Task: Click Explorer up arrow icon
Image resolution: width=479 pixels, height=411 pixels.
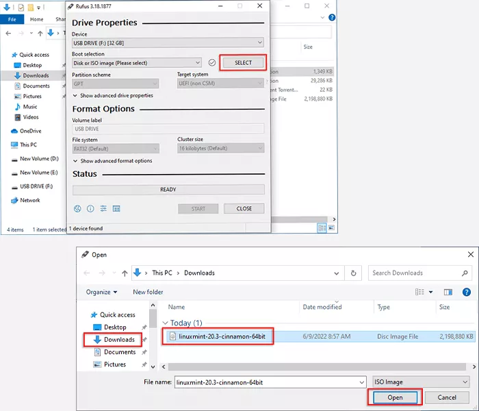Action: click(x=40, y=34)
